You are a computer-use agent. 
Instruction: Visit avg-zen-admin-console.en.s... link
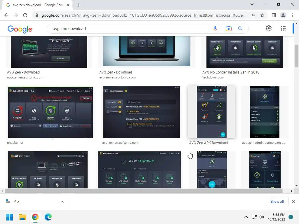(264, 143)
